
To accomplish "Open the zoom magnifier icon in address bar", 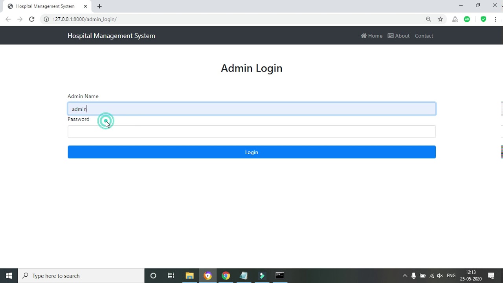I will [428, 19].
